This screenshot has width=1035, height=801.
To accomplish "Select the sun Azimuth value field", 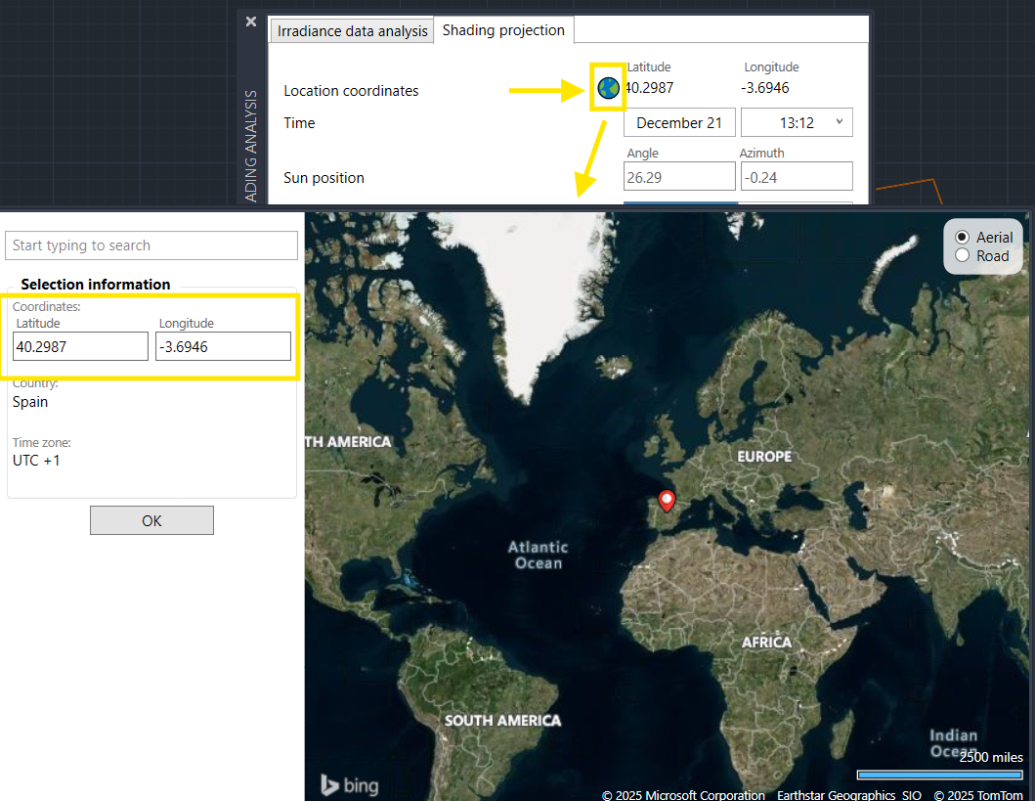I will [796, 177].
